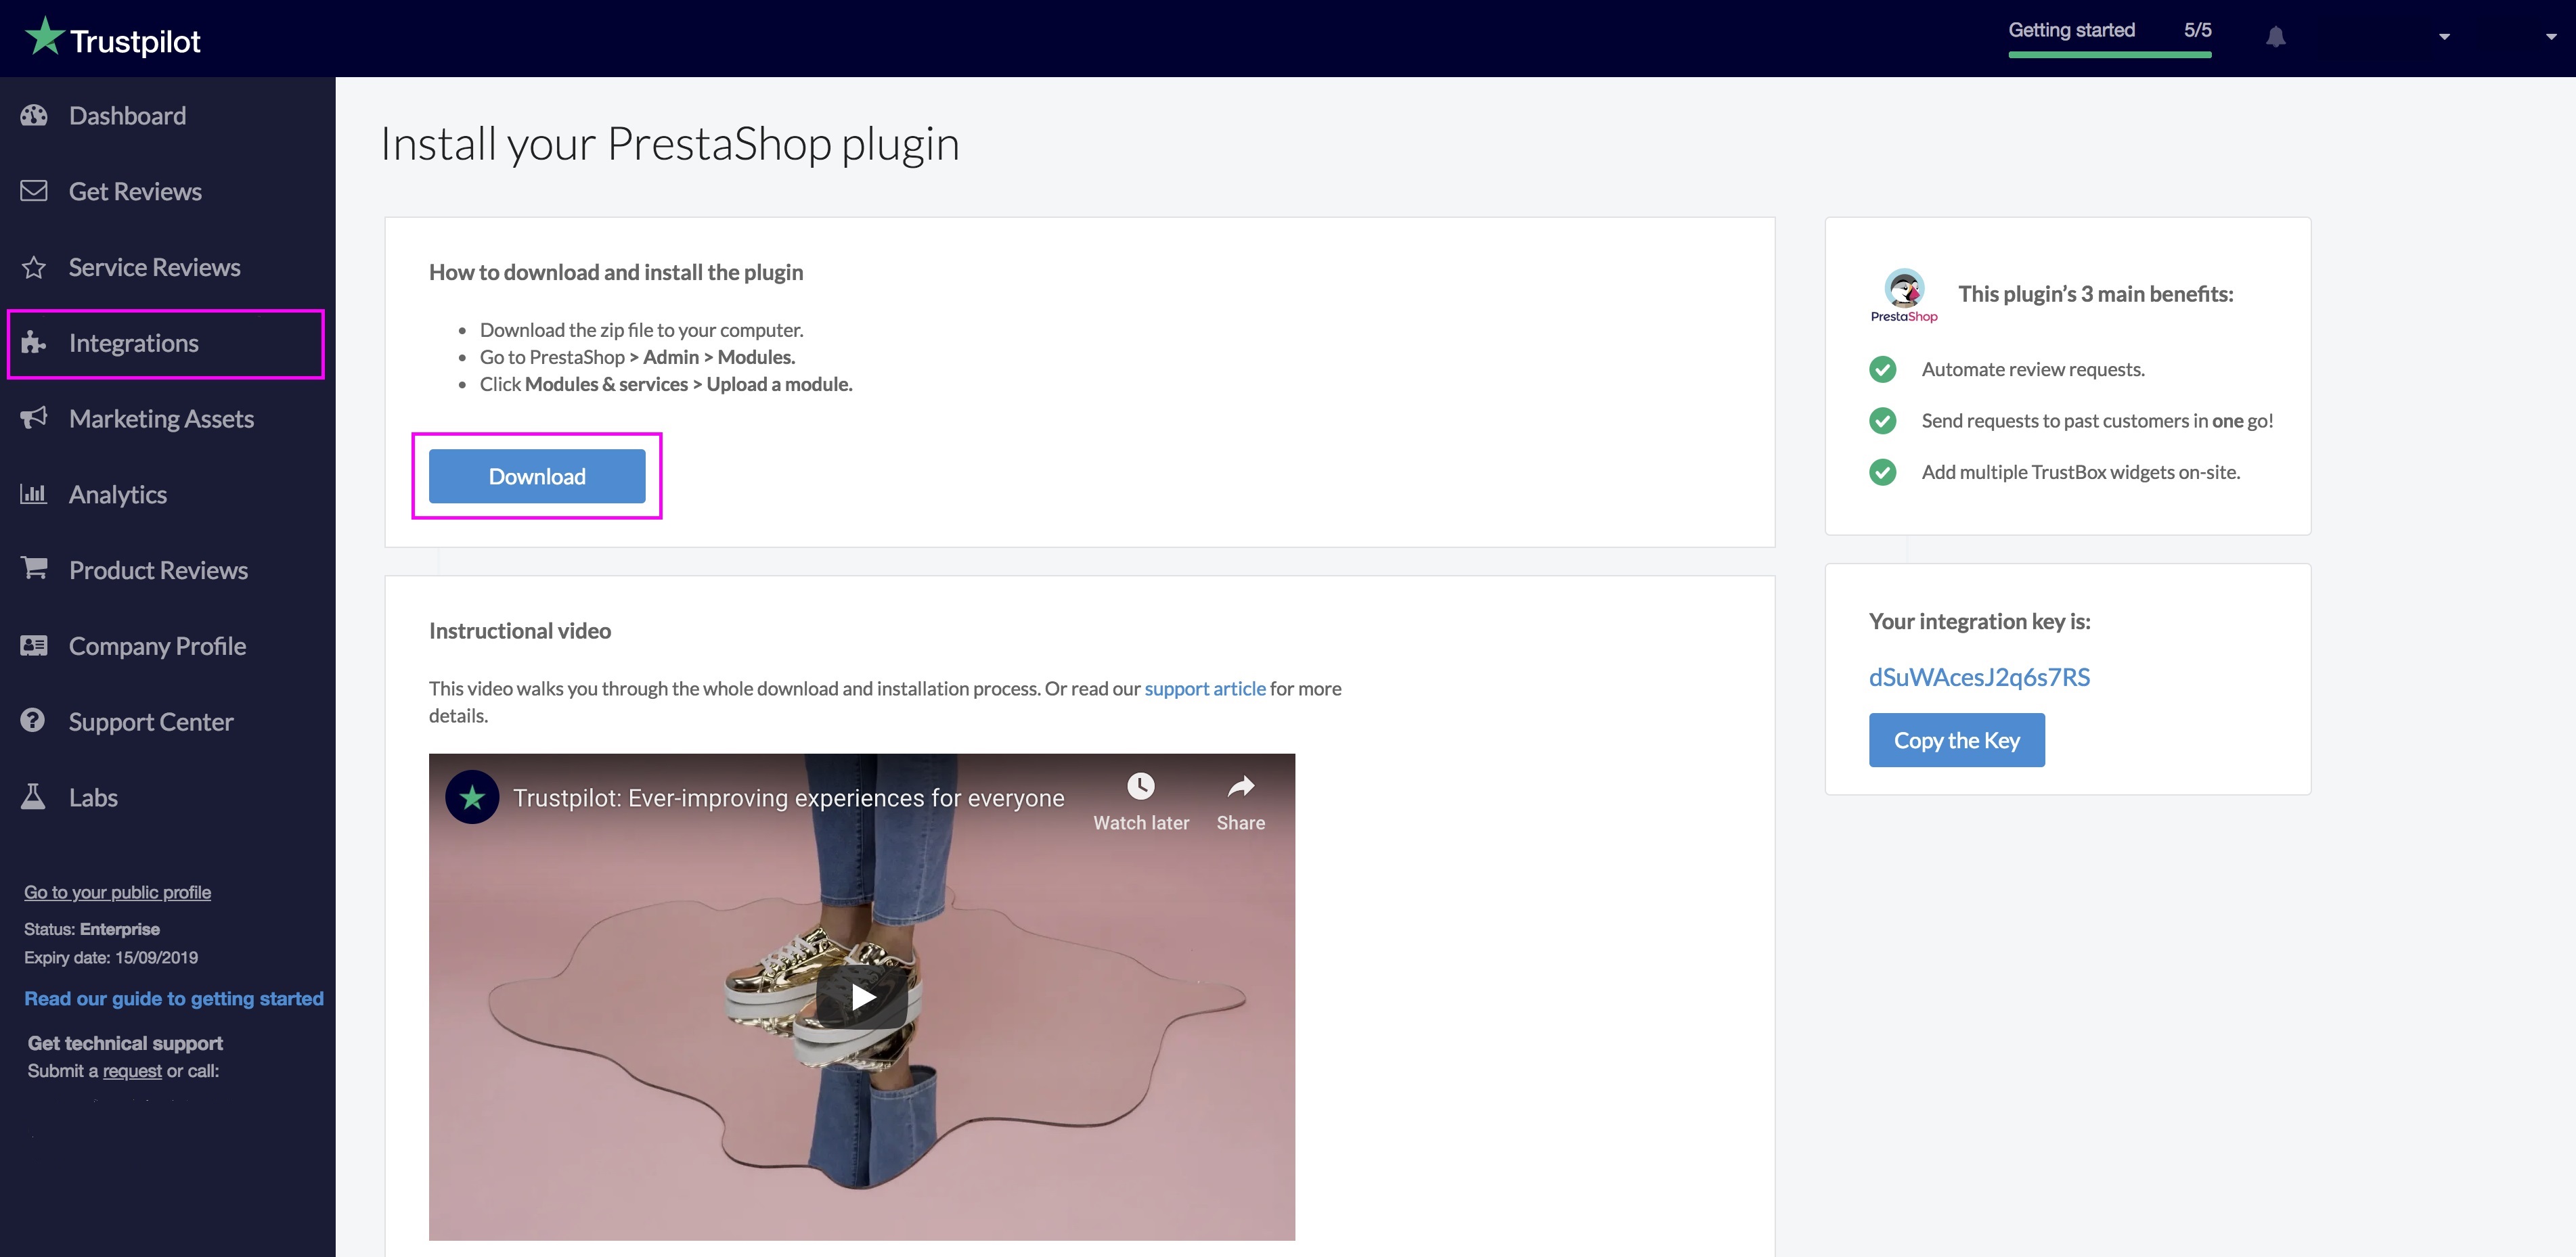The width and height of the screenshot is (2576, 1257).
Task: Expand the far-right header dropdown arrow
Action: click(2551, 37)
